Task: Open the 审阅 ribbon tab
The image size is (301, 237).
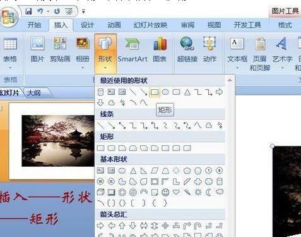Action: coord(187,25)
